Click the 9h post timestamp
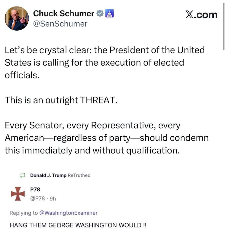 tap(53, 198)
